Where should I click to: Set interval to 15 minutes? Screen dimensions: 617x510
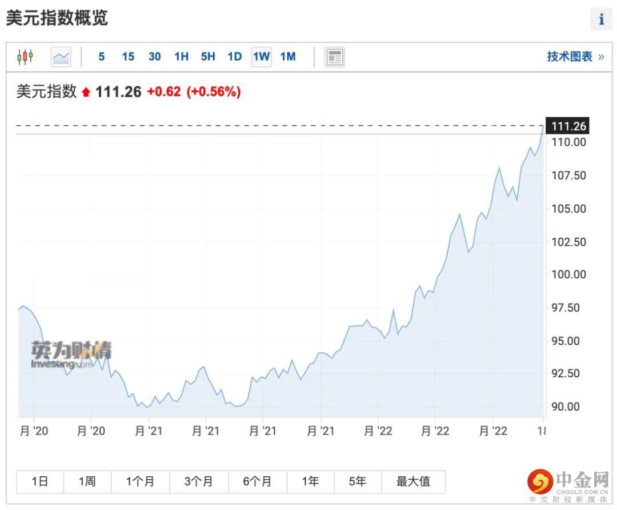pos(128,57)
